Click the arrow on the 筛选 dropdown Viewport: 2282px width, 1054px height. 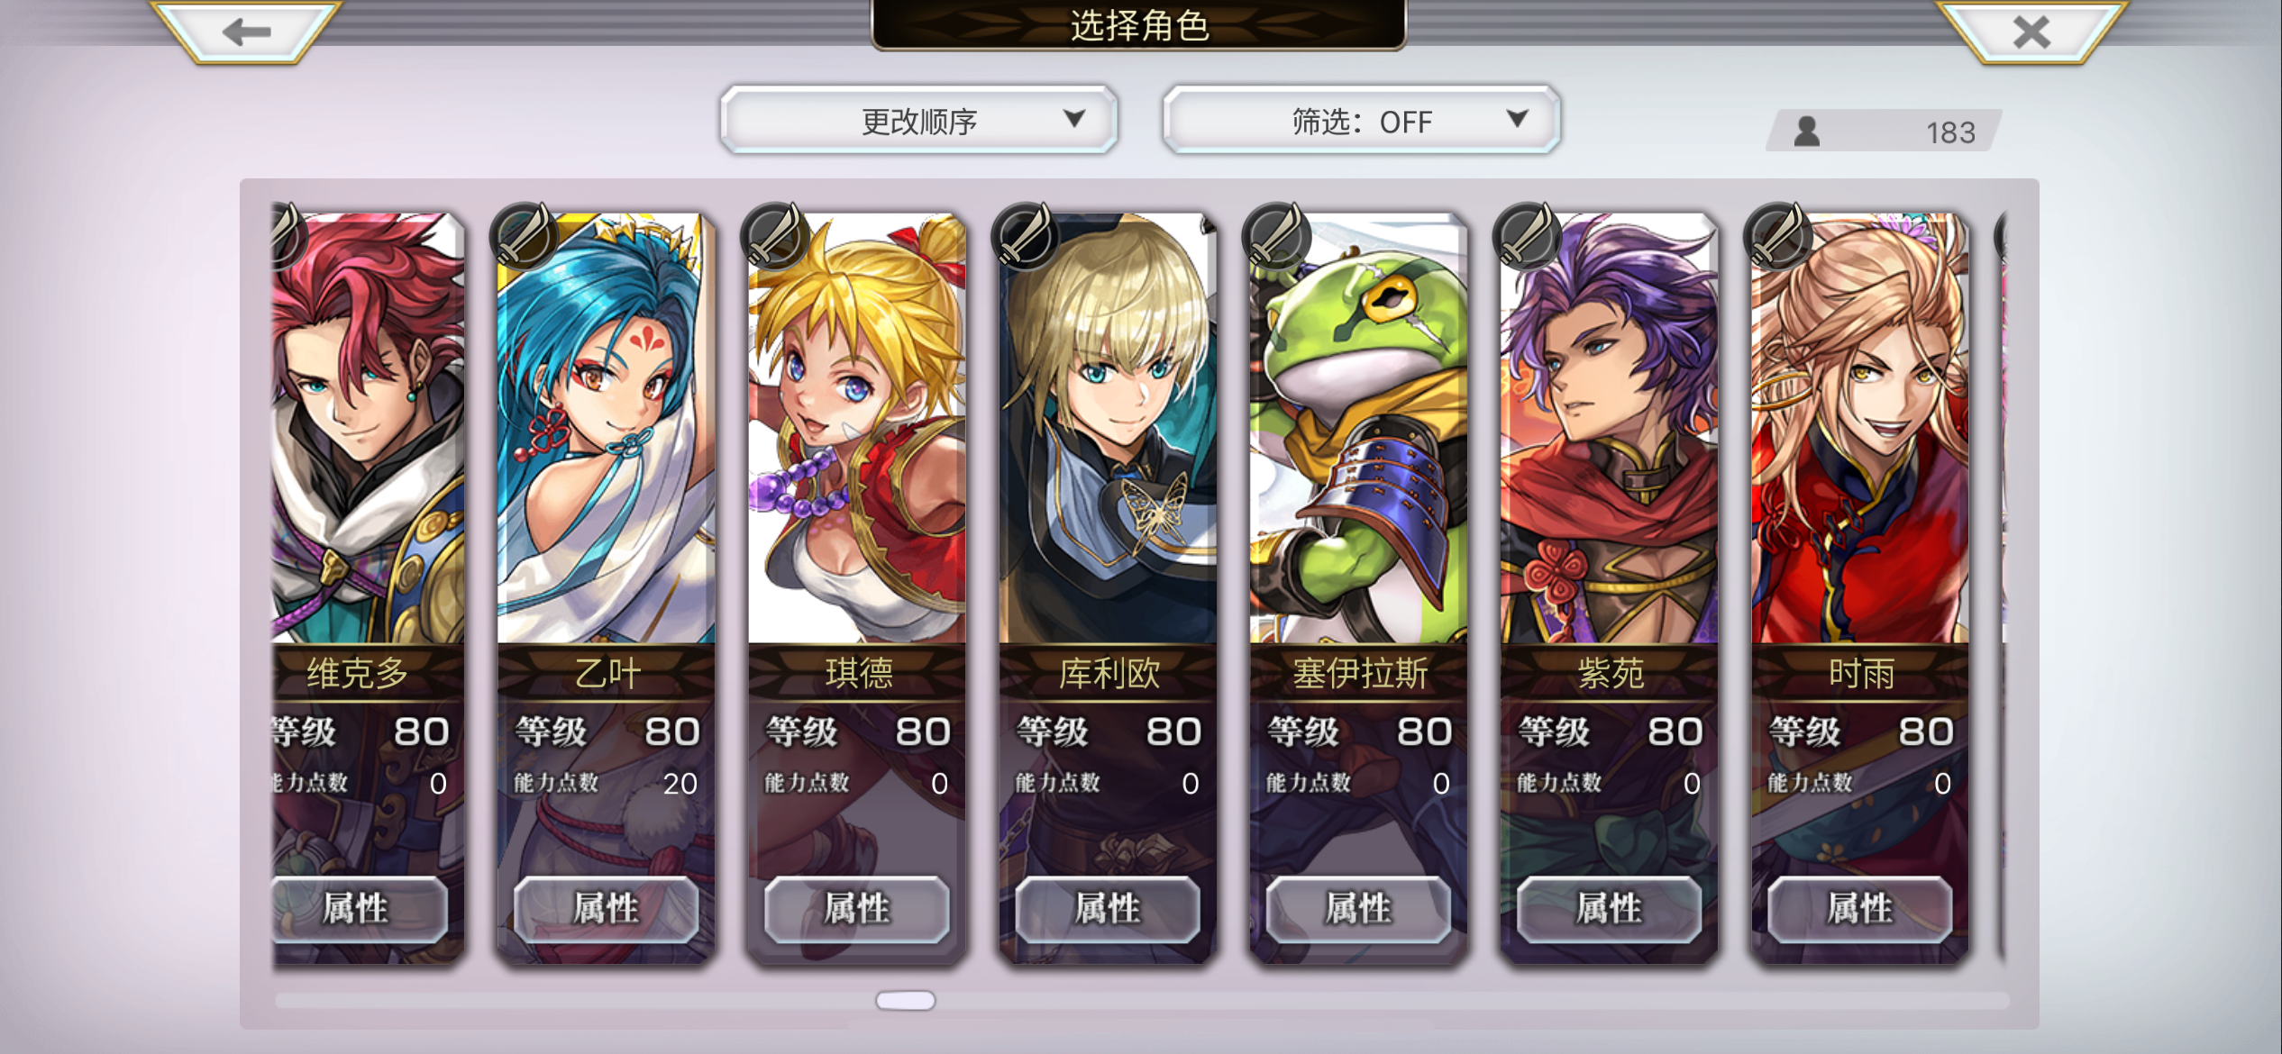[1518, 118]
